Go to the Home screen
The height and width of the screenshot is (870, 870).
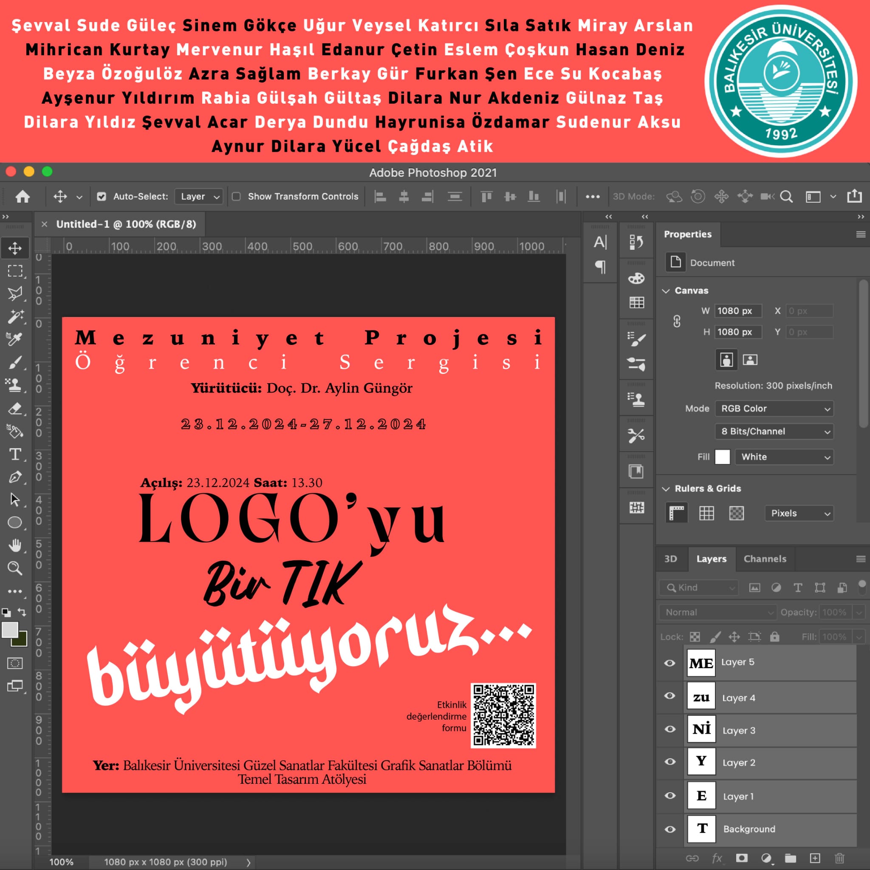pos(23,197)
